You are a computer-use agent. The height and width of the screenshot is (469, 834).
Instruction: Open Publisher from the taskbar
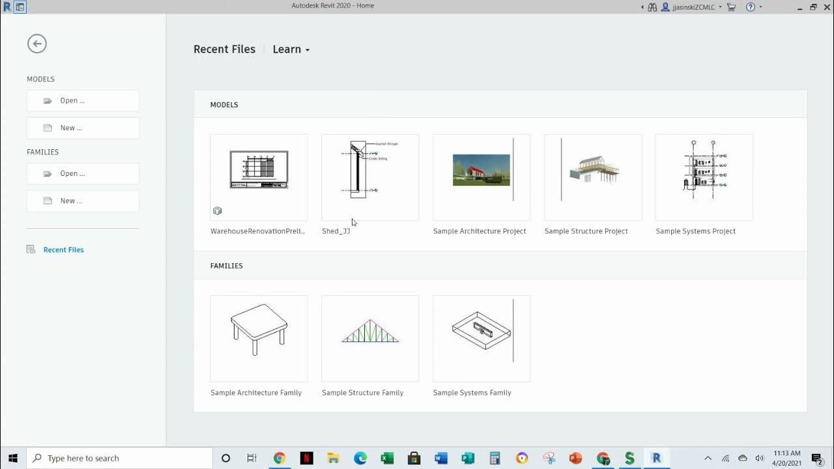[x=468, y=458]
